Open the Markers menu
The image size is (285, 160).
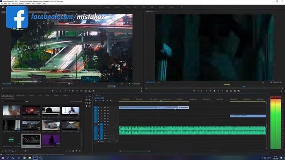click(x=21, y=4)
